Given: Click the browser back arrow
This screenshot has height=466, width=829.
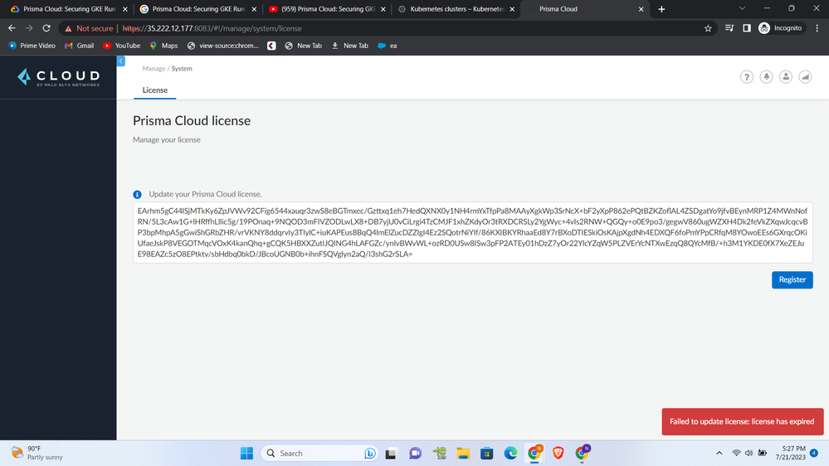Looking at the screenshot, I should [x=12, y=28].
